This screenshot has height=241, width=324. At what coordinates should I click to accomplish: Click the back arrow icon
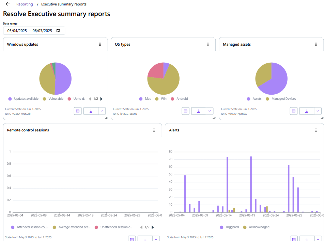8,4
